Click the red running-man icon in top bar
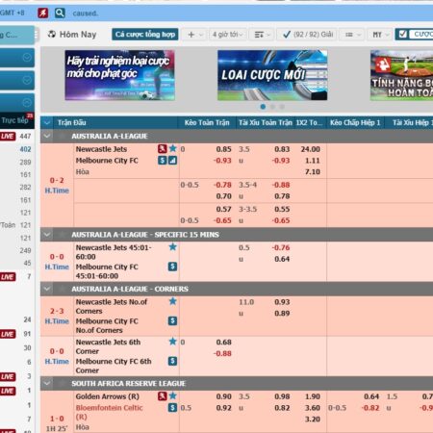433x433 pixels. pos(43,13)
